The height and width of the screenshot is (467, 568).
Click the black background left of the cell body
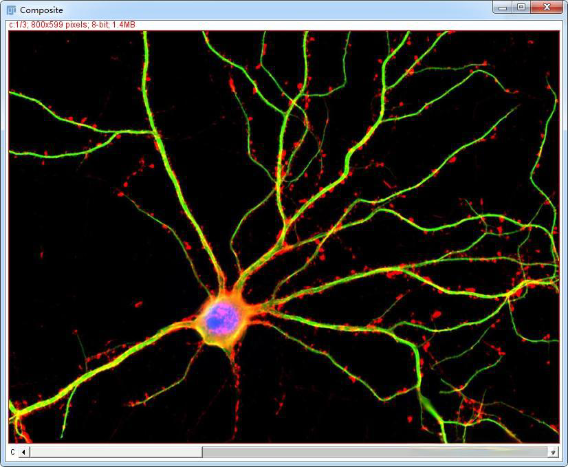(x=103, y=289)
